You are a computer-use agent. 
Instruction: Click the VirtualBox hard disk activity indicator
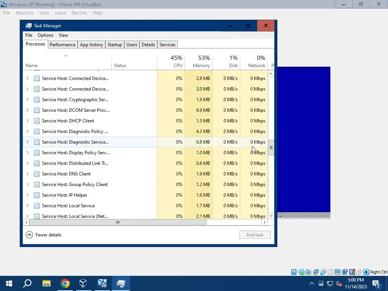pyautogui.click(x=294, y=272)
